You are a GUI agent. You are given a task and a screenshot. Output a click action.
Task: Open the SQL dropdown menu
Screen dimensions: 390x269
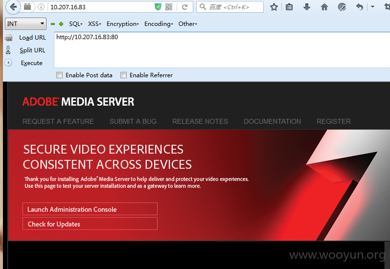pos(76,24)
